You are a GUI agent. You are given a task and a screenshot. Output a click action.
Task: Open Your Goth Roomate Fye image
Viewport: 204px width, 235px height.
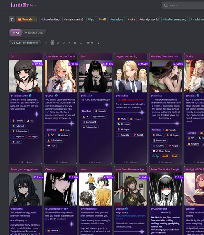tap(131, 189)
